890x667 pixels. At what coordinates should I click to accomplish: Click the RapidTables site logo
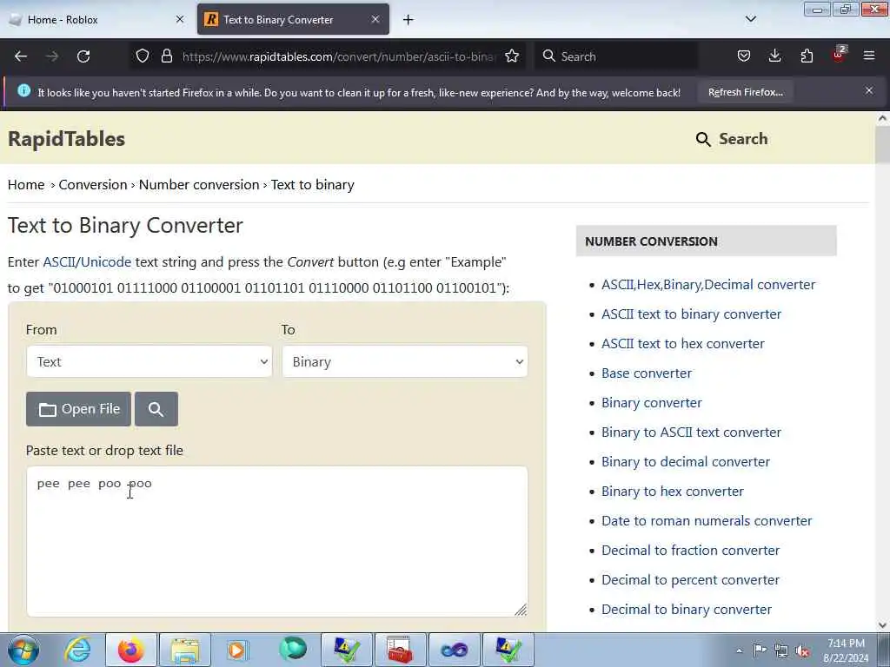point(66,139)
